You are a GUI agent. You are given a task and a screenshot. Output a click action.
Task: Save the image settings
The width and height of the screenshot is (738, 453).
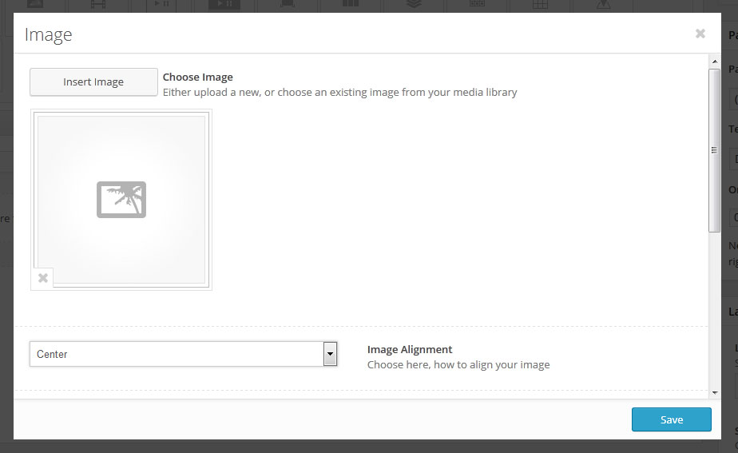(671, 419)
